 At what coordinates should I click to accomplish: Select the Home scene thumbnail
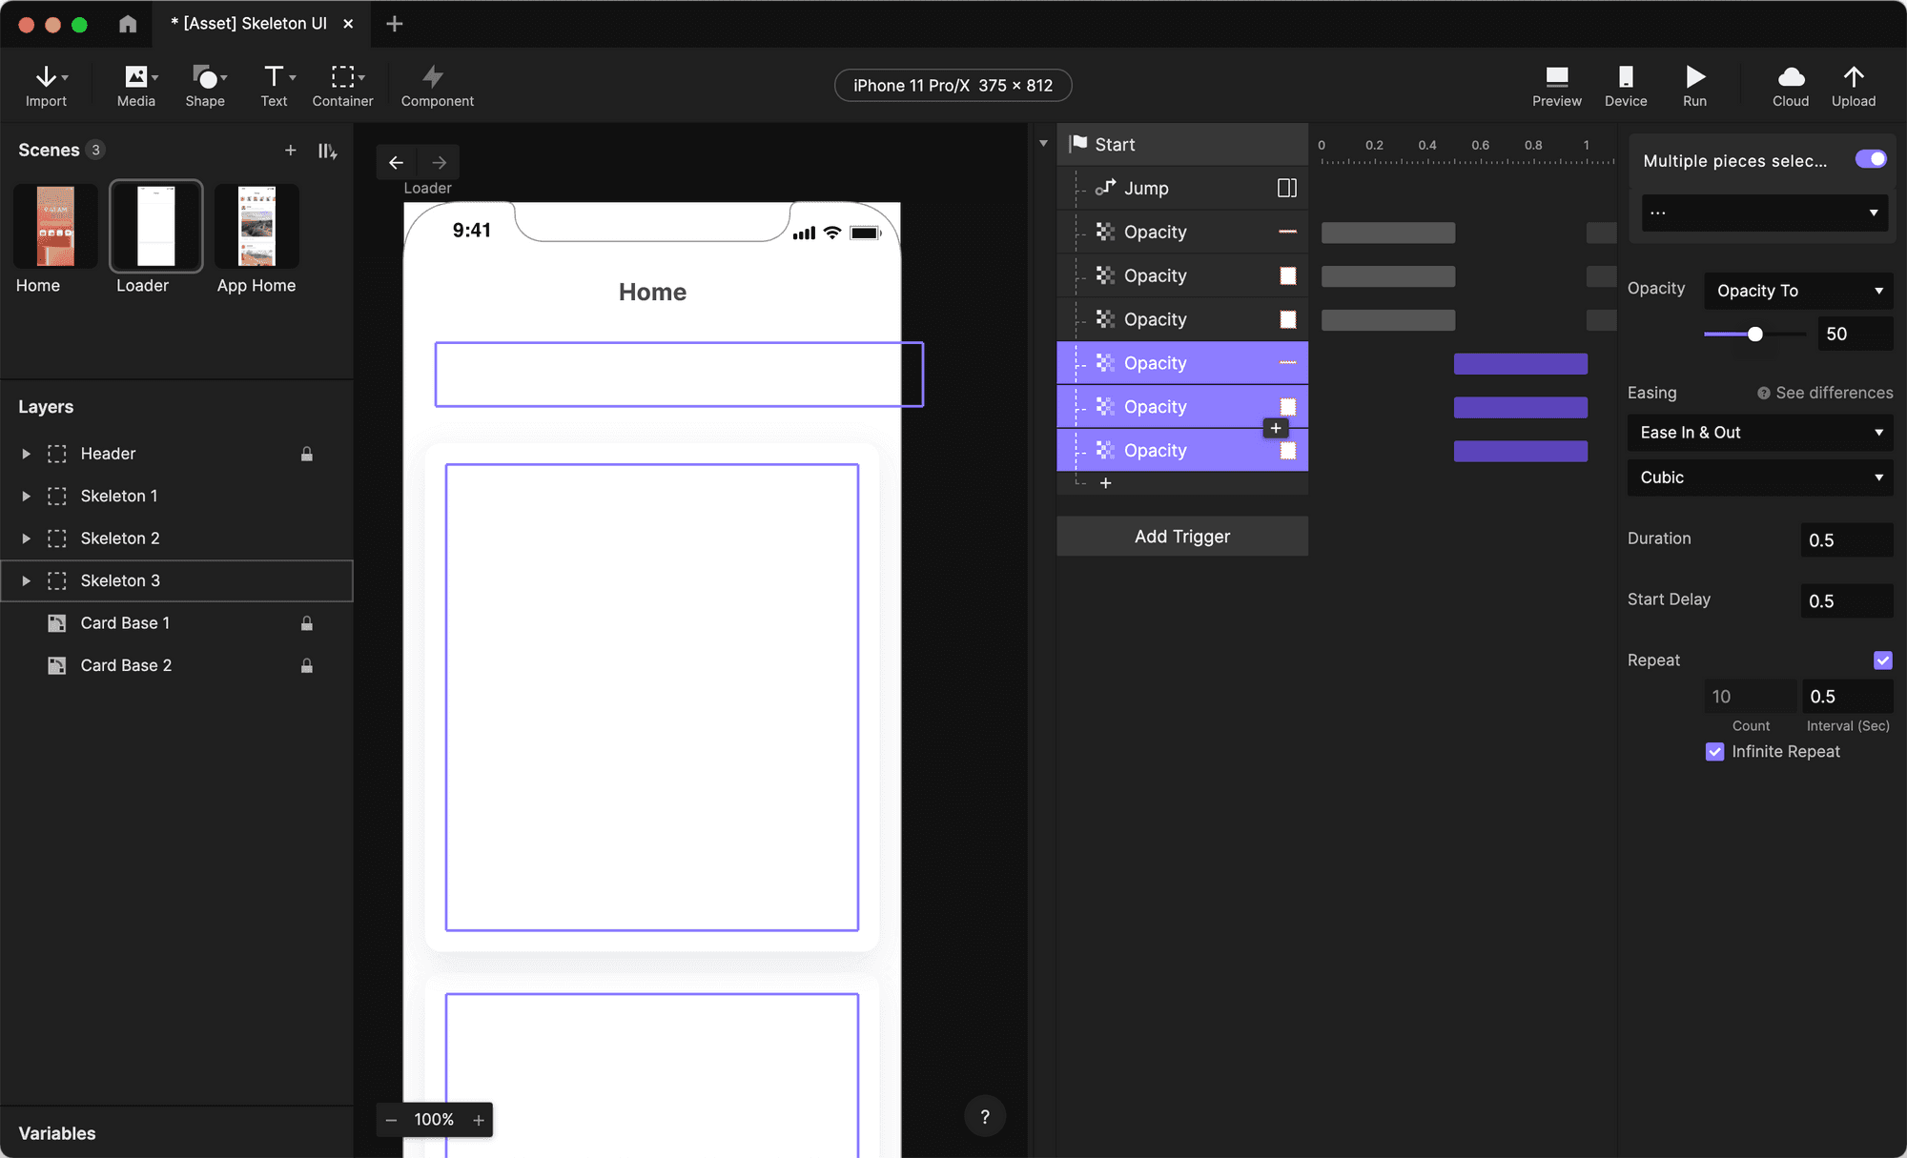pyautogui.click(x=55, y=227)
